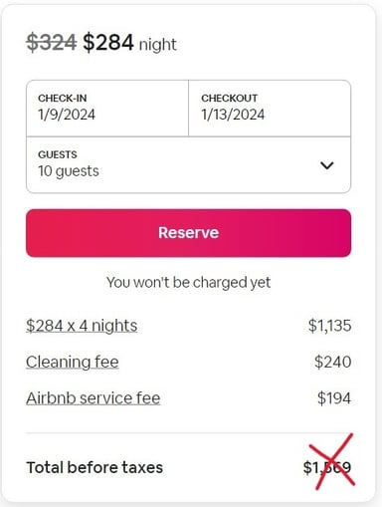
Task: Open the Airbnb service fee details link
Action: 94,398
